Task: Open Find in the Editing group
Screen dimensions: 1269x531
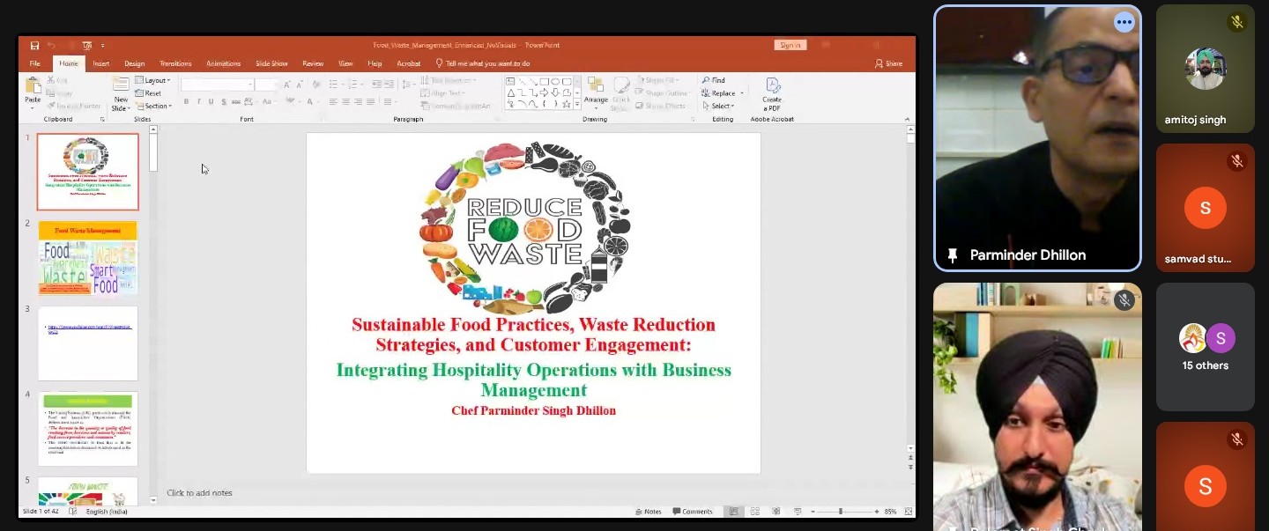Action: (x=714, y=80)
